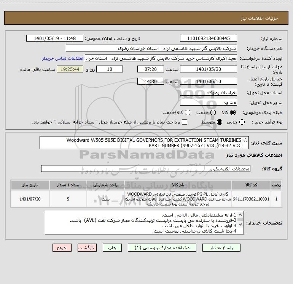Click the اطلاعات کالاهای مورد نیاز heading
The image size is (293, 284).
[x=254, y=155]
